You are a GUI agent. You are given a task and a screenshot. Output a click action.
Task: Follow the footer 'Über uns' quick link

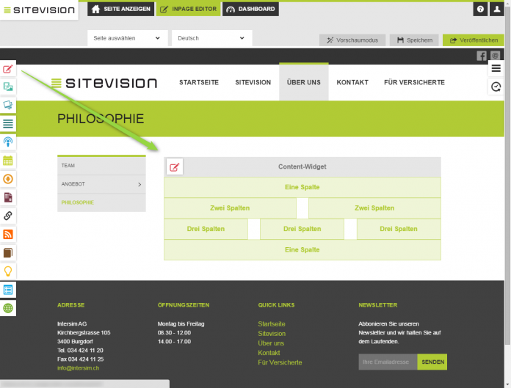[271, 343]
